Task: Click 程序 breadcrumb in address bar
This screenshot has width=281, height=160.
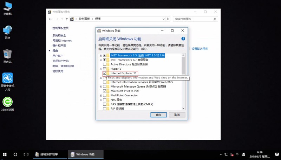Action: (98, 19)
